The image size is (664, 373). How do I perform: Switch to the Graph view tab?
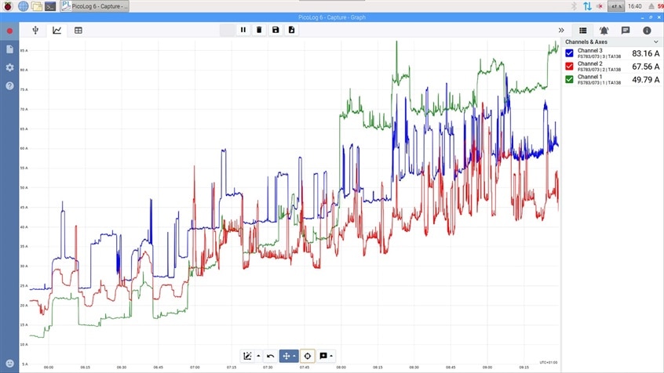point(57,31)
